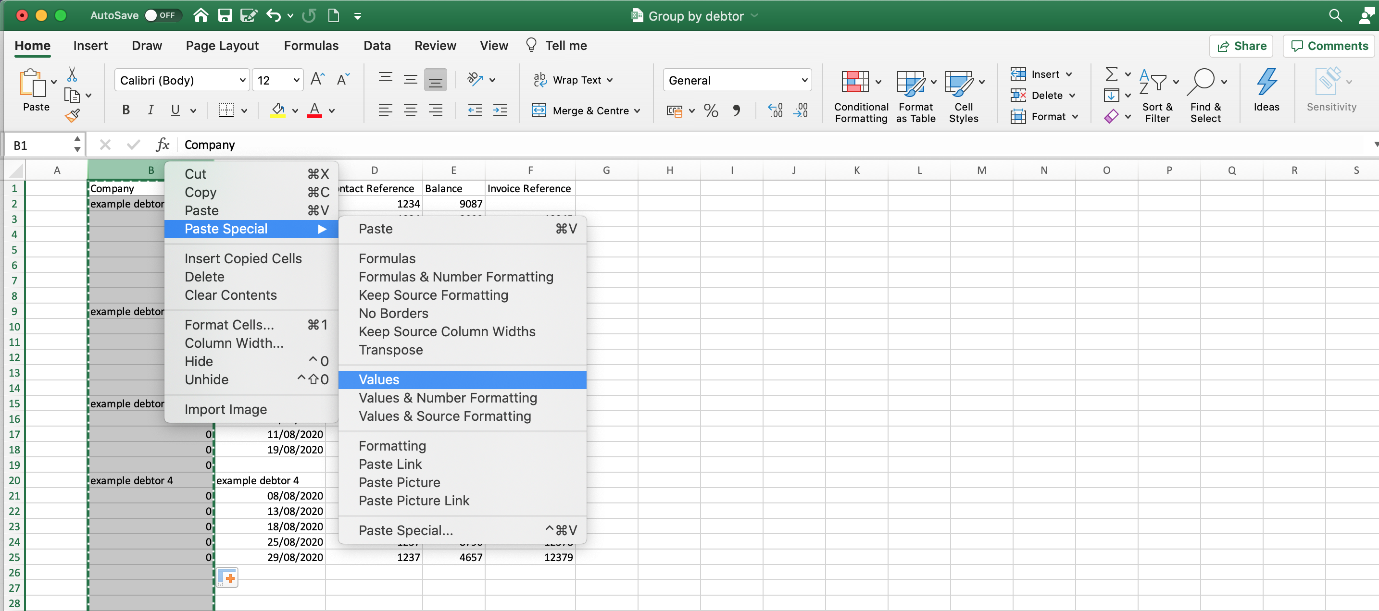Click the Home icon in title bar
The height and width of the screenshot is (611, 1379).
tap(201, 15)
